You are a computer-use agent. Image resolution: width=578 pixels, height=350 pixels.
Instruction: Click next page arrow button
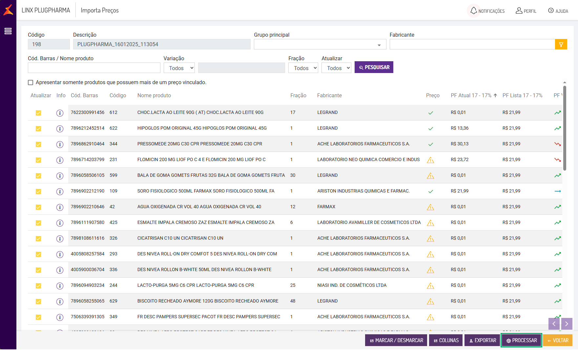[567, 324]
